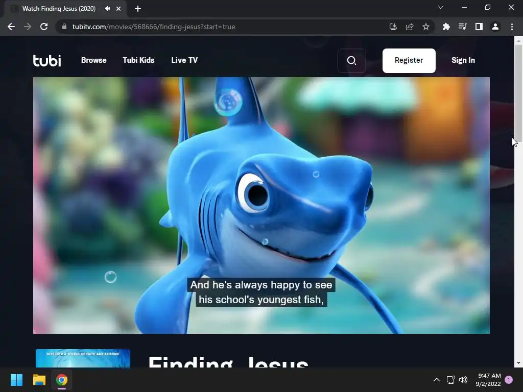Click the video player showing the shark
Viewport: 523px width, 392px height.
click(261, 205)
